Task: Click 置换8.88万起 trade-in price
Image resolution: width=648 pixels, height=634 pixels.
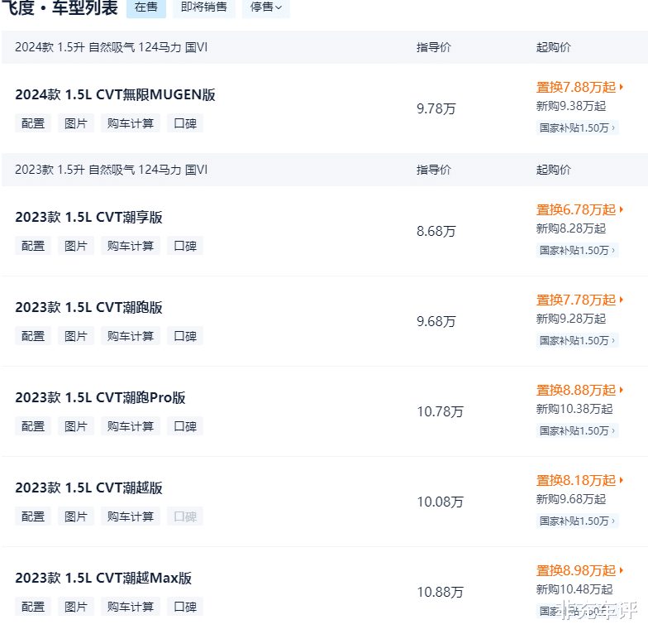Action: click(x=576, y=390)
